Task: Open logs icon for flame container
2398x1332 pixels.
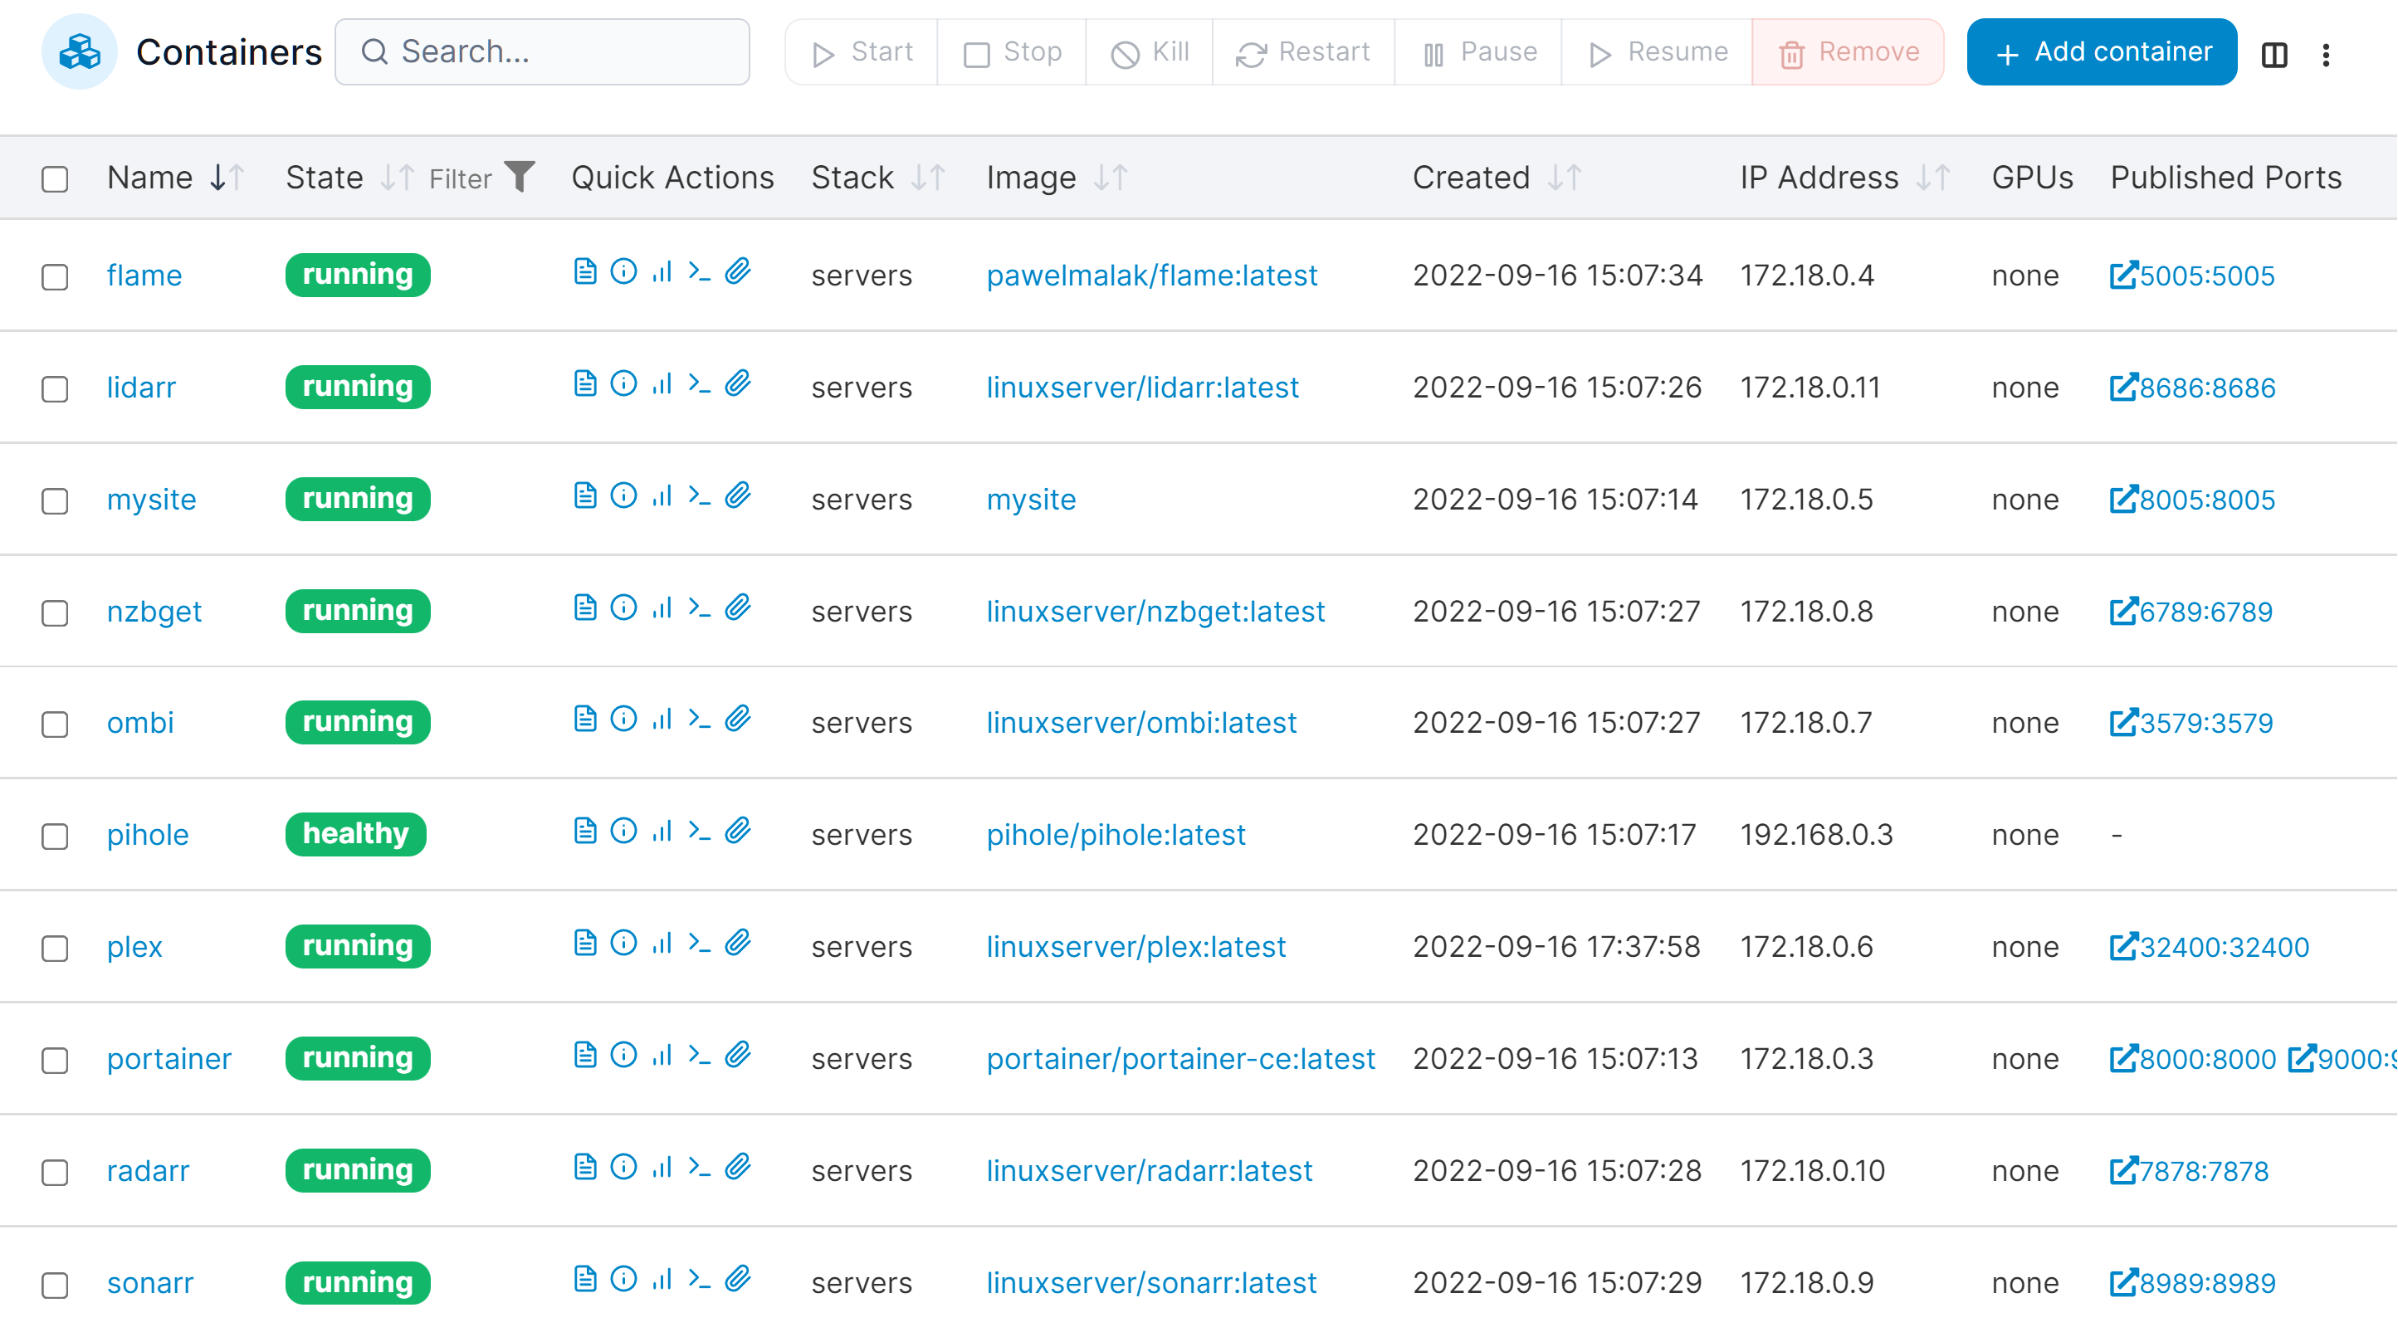Action: [x=584, y=272]
